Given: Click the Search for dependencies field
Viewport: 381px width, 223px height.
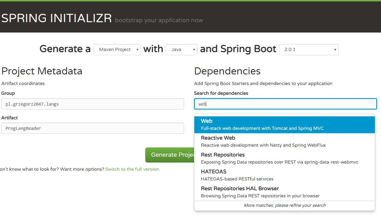Looking at the screenshot, I should (285, 104).
